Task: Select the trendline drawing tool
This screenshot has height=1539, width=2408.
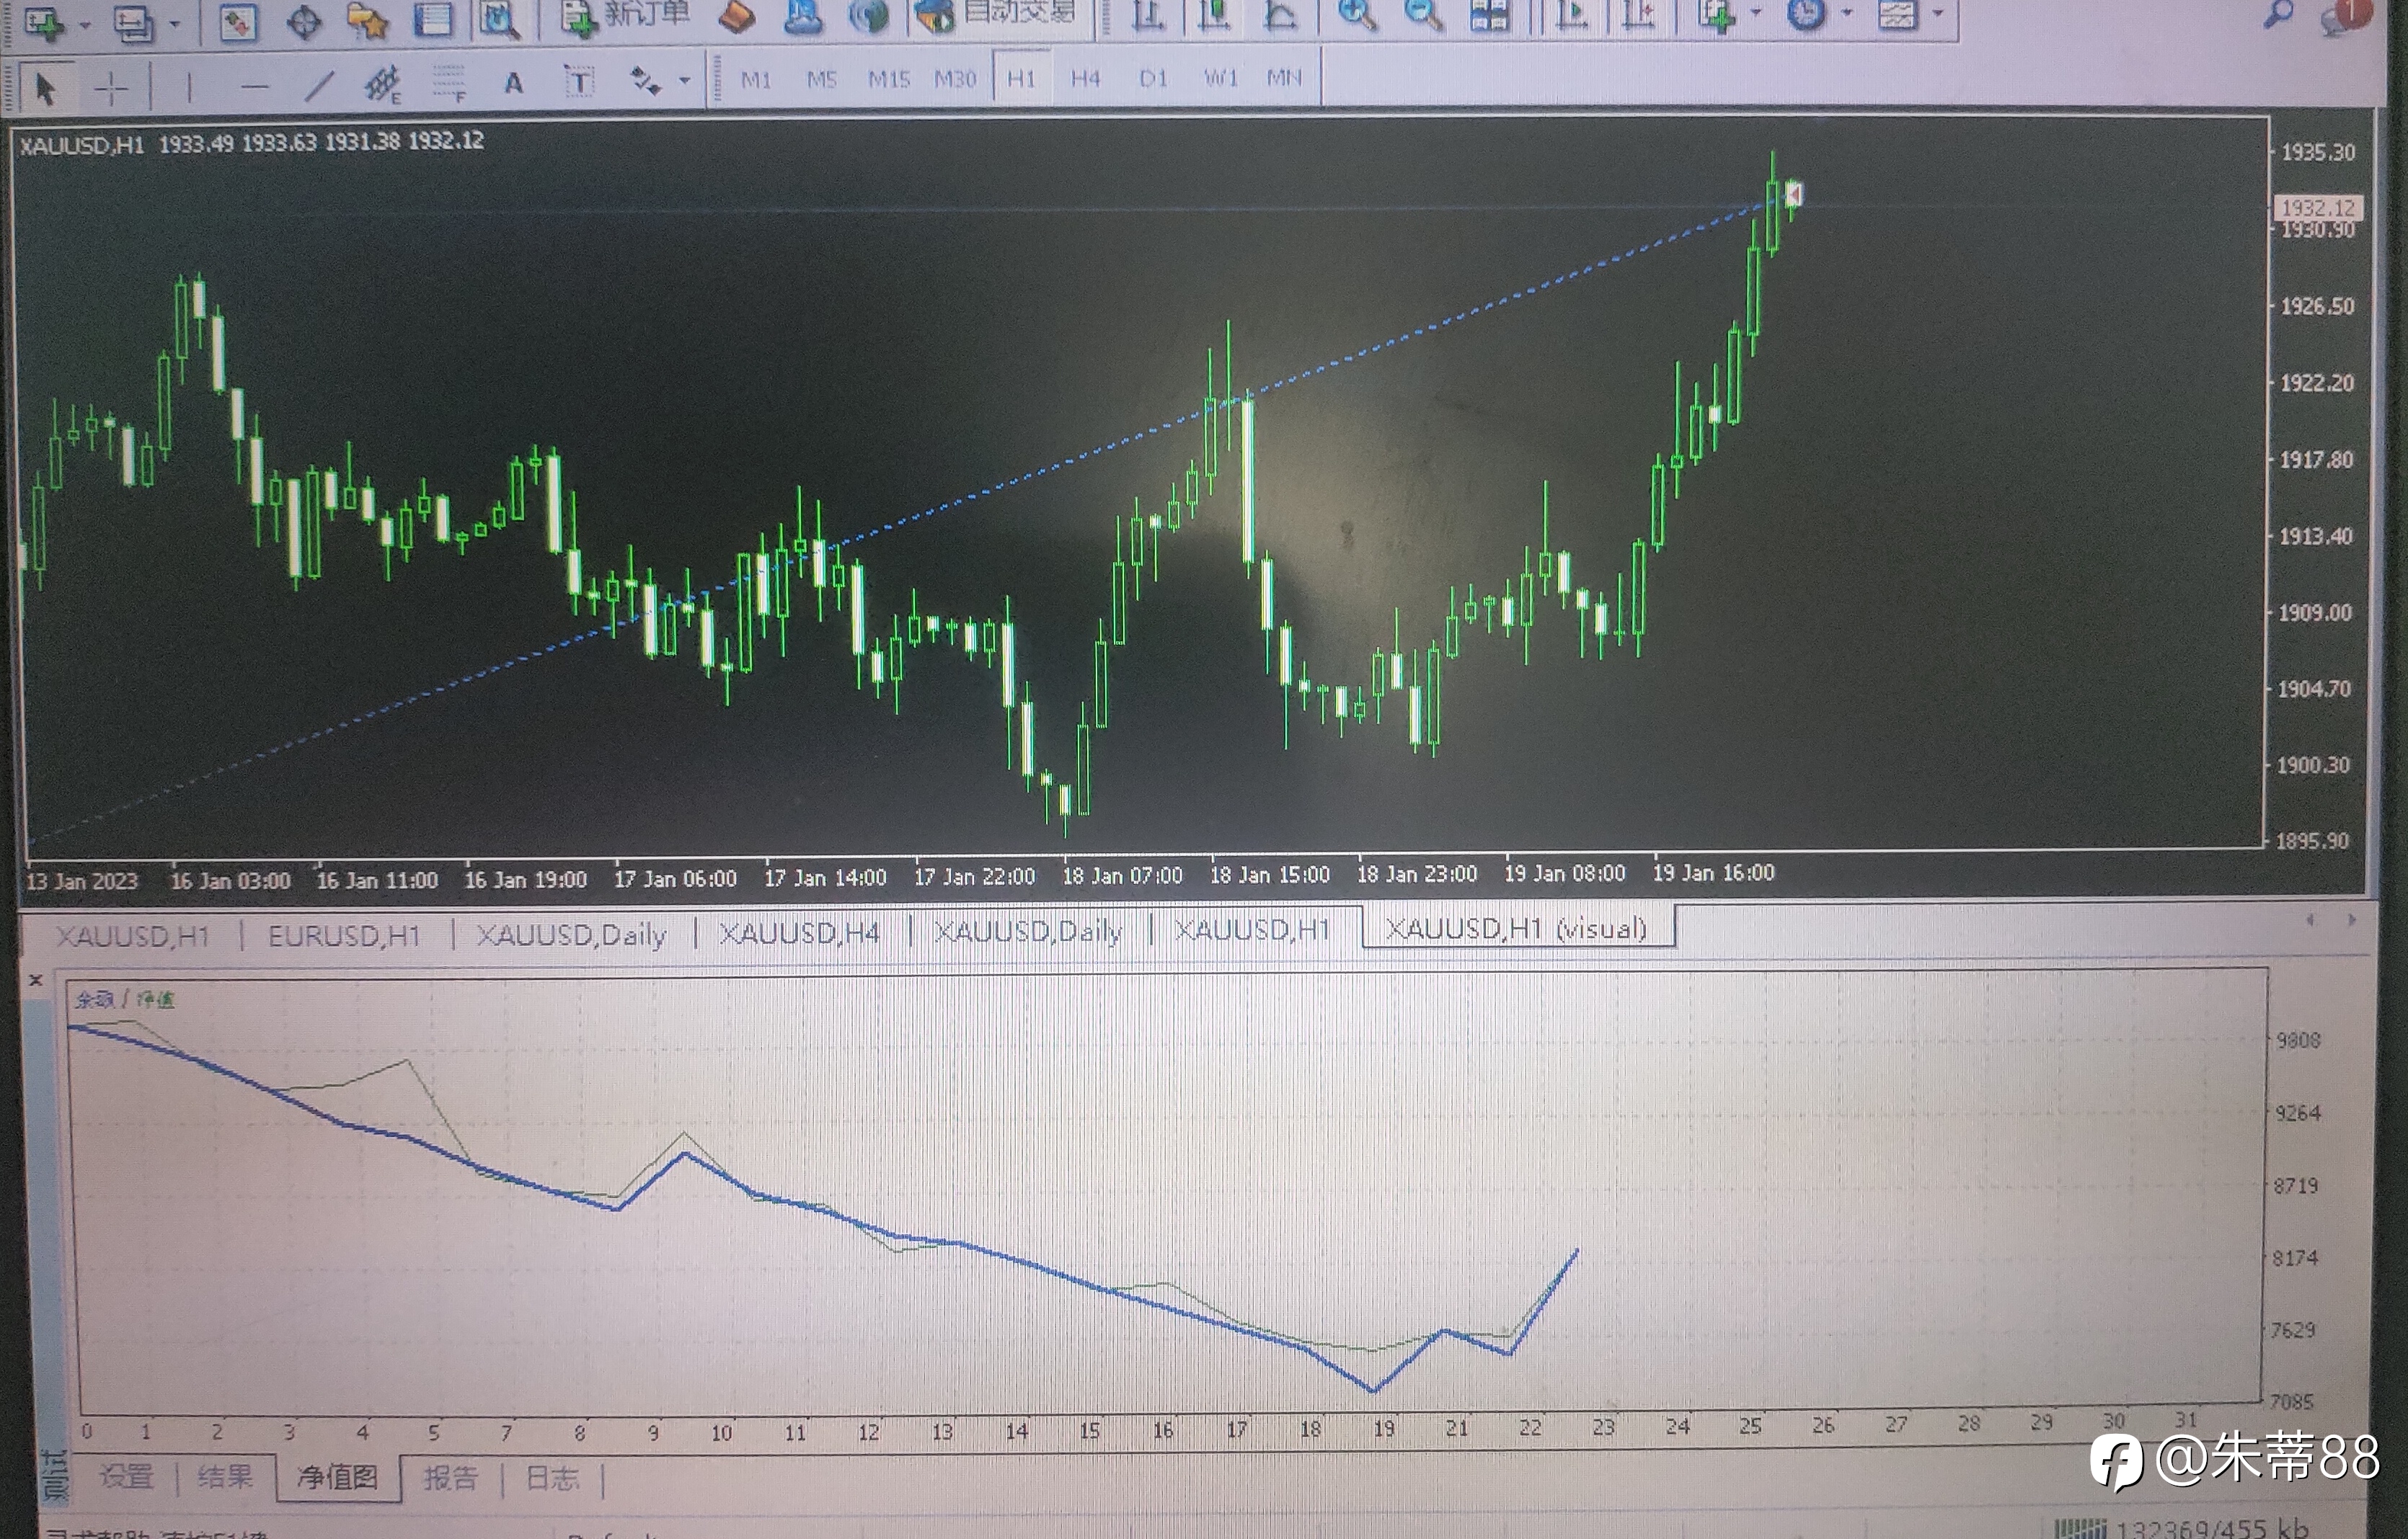Action: point(319,86)
